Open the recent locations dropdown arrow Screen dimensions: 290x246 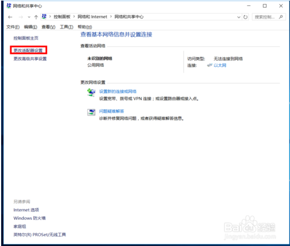29,17
